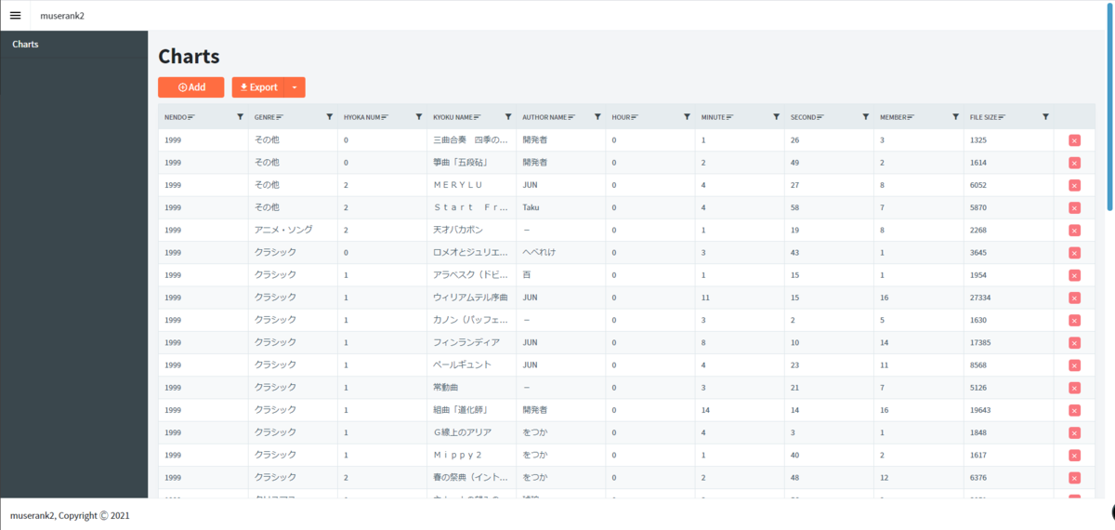Image resolution: width=1115 pixels, height=530 pixels.
Task: Delete the 天才バカボン row
Action: (1074, 231)
